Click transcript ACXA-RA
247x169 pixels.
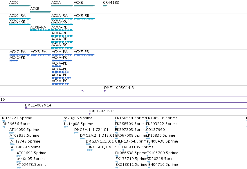pyautogui.click(x=62, y=19)
